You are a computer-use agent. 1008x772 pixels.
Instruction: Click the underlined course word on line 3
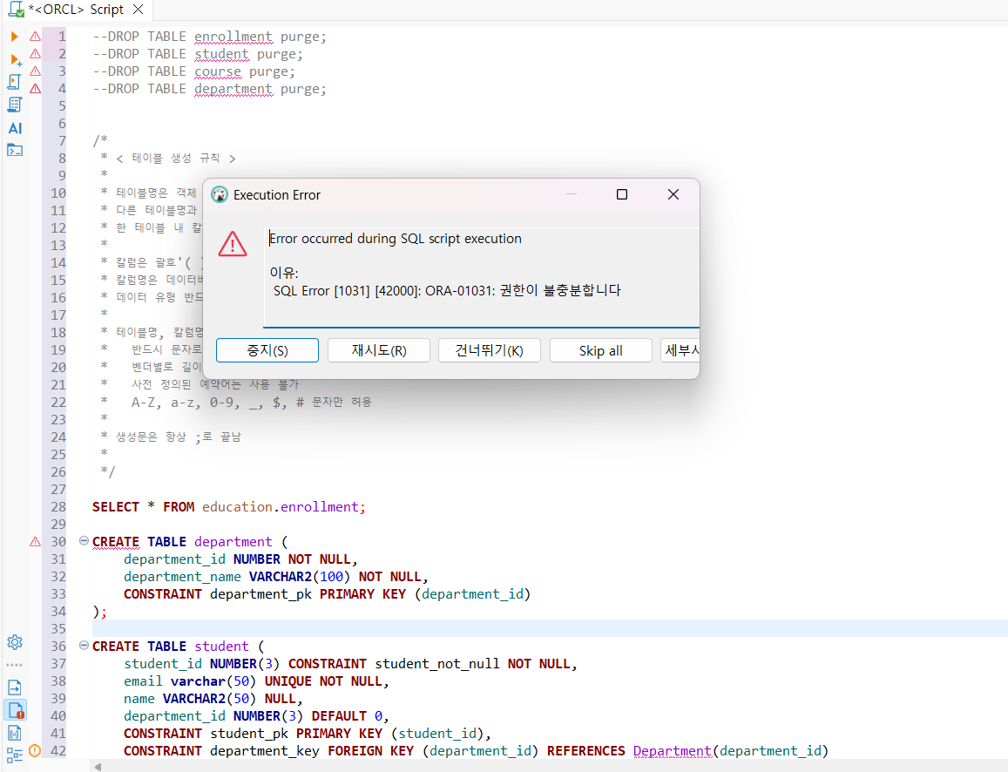(218, 71)
